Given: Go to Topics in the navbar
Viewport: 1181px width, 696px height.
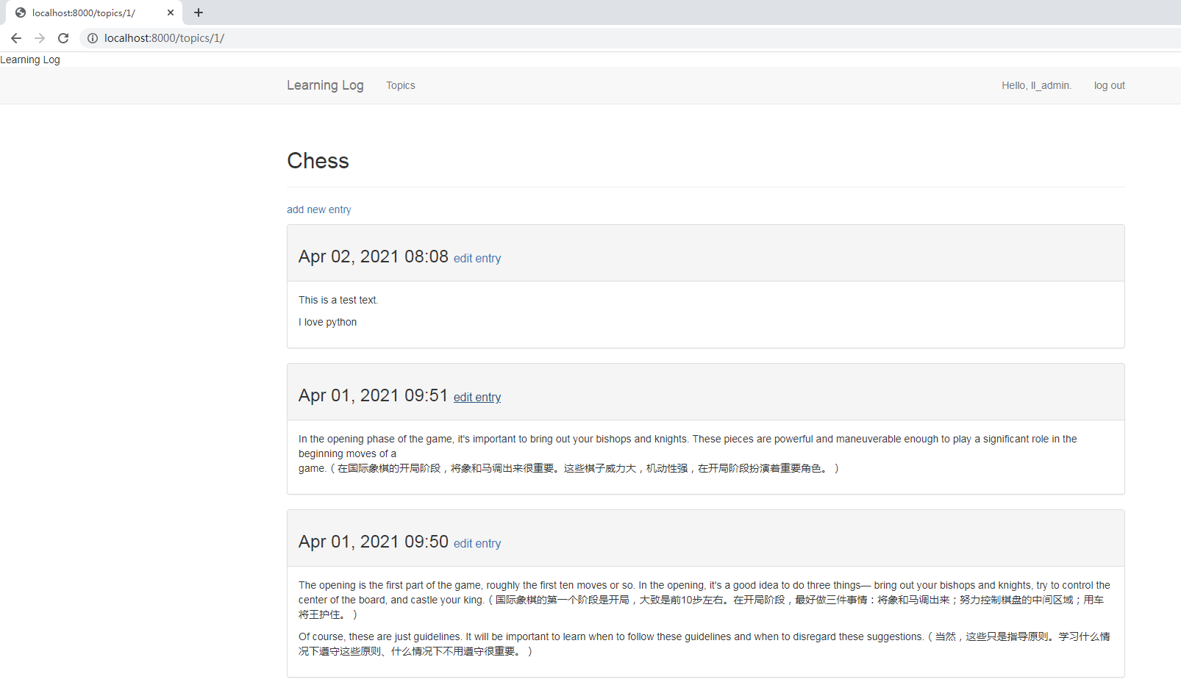Looking at the screenshot, I should pos(401,85).
